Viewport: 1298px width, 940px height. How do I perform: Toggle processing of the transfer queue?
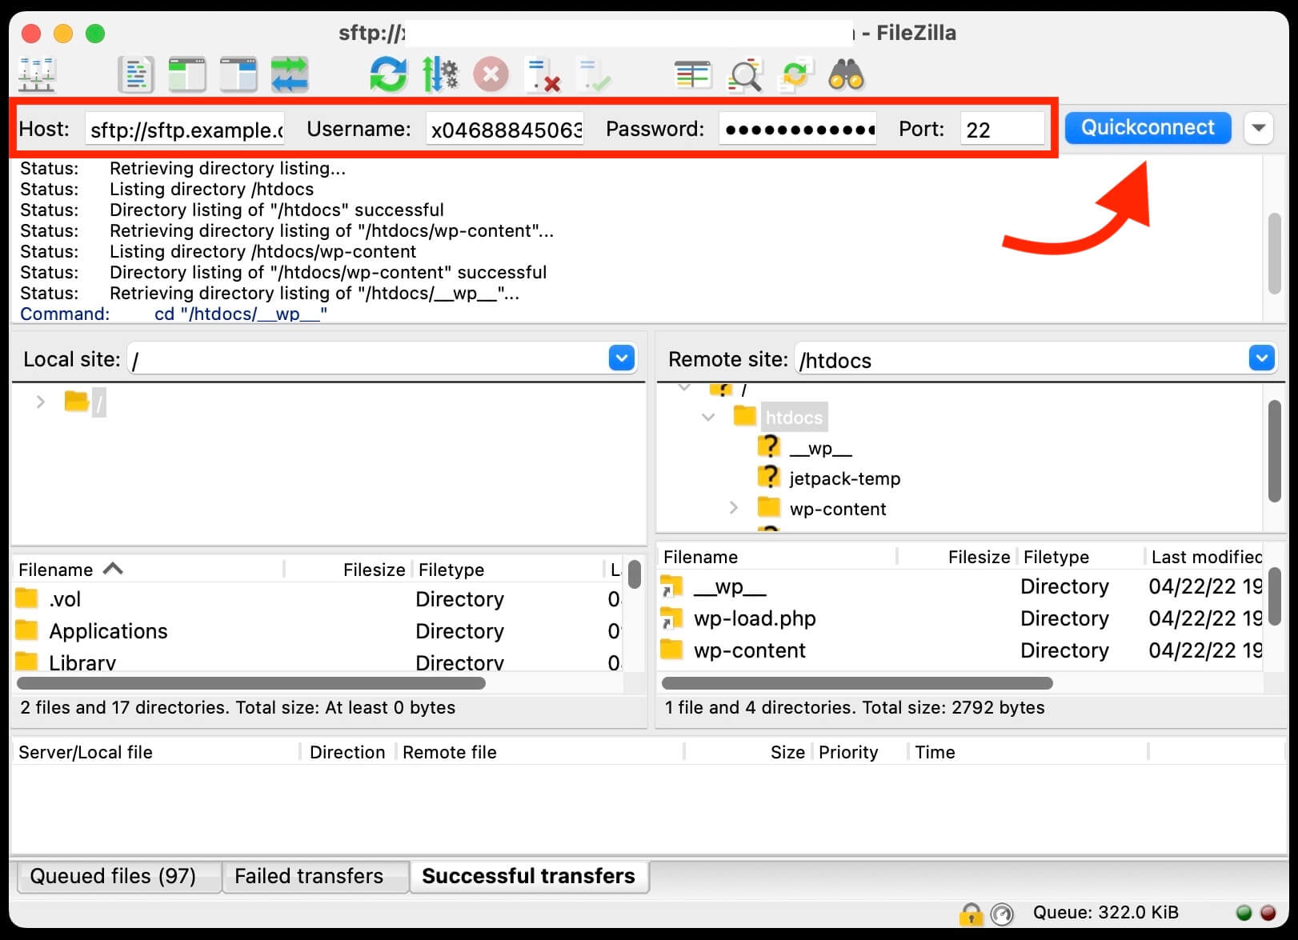440,75
